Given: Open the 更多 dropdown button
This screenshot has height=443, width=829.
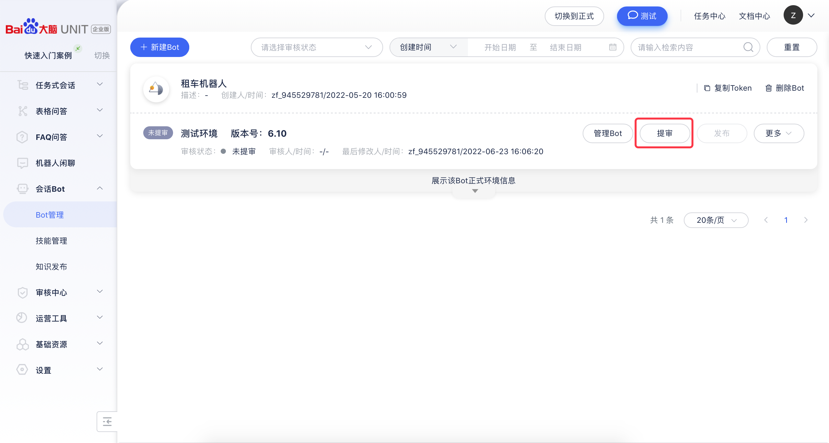Looking at the screenshot, I should 779,133.
